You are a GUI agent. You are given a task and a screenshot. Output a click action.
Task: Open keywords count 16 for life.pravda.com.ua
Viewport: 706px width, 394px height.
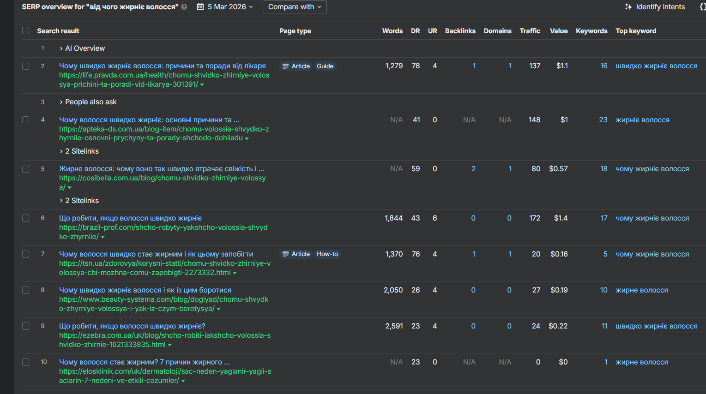coord(603,66)
